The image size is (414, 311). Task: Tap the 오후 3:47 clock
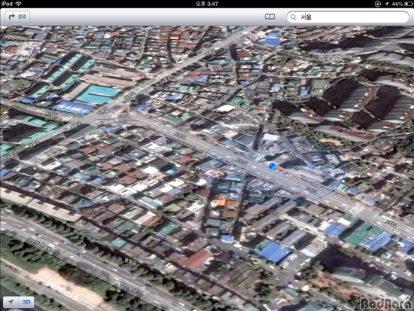pos(207,4)
